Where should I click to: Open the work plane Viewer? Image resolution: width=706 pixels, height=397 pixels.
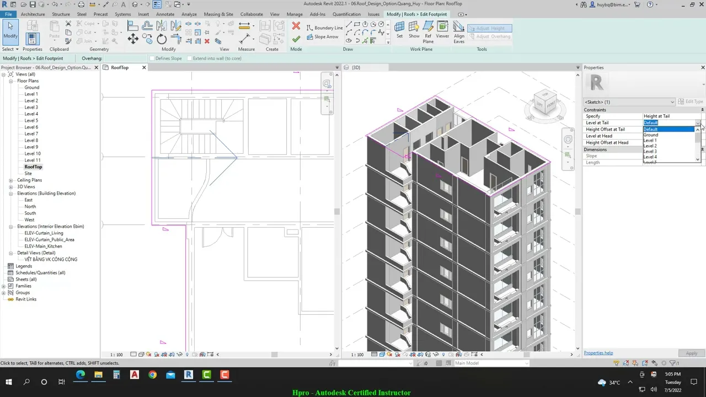(x=442, y=29)
